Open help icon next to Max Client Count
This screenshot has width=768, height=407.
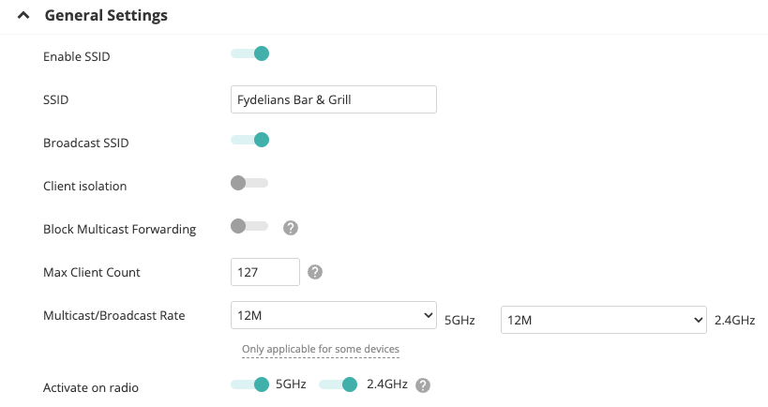[316, 272]
